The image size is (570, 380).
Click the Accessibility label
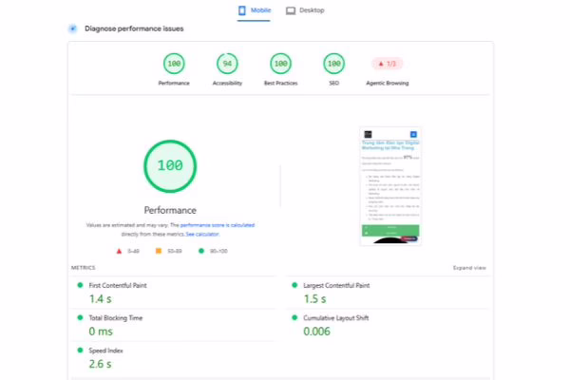227,84
